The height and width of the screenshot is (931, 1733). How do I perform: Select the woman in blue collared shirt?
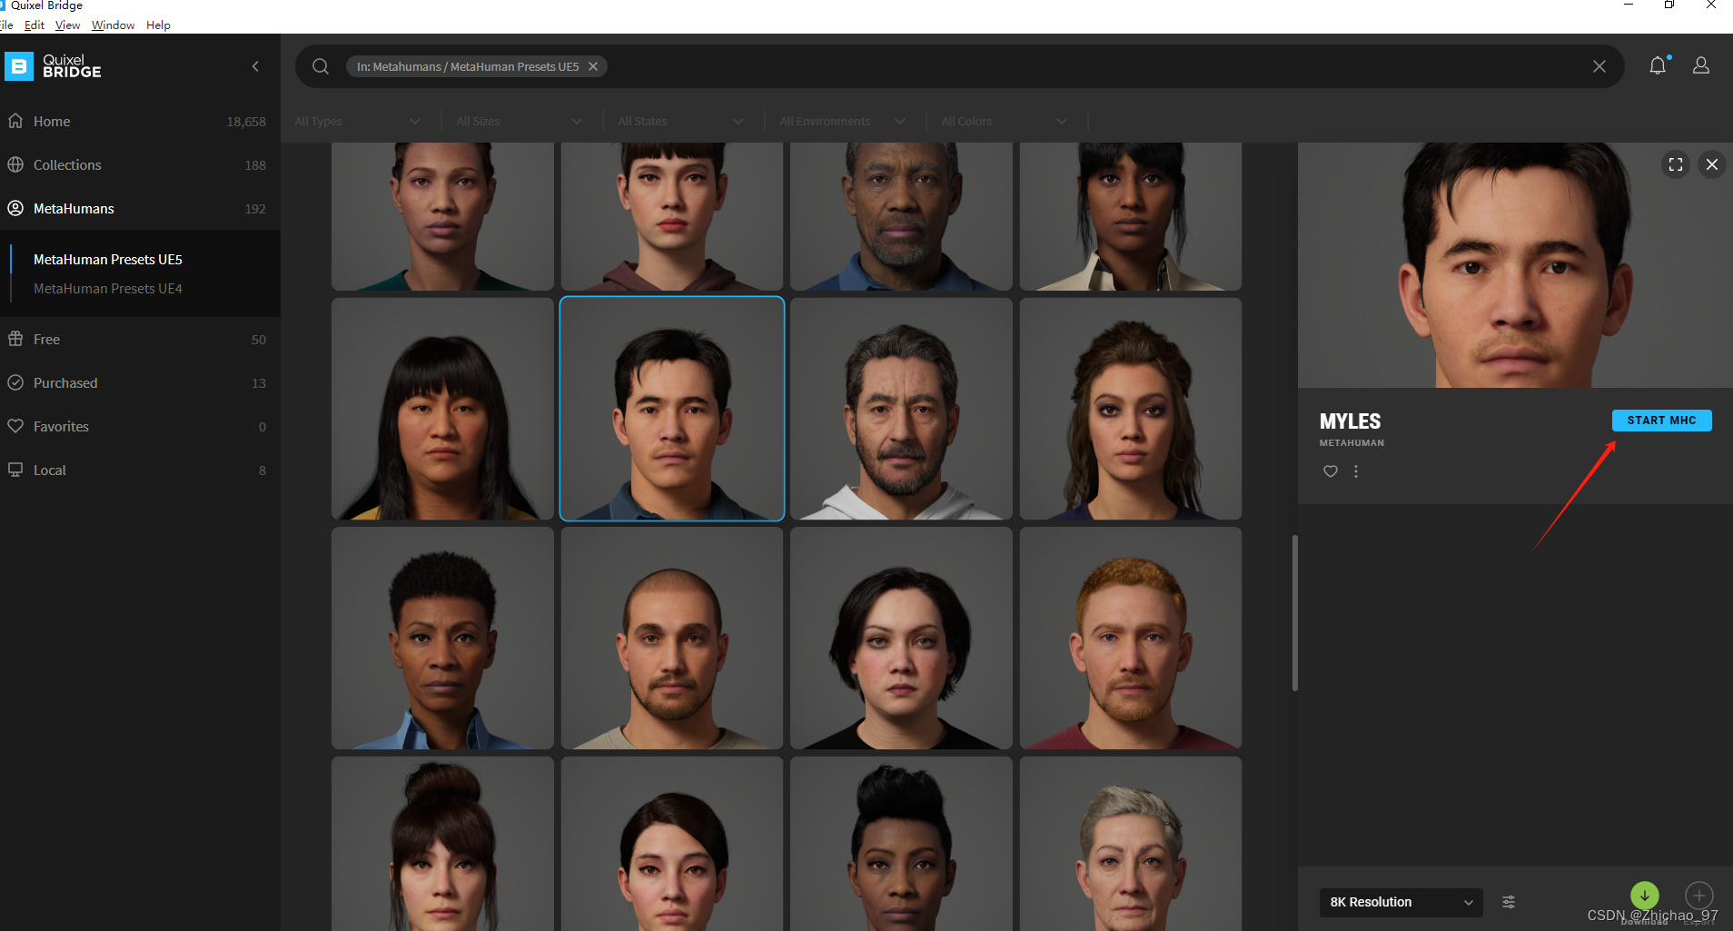pos(442,639)
